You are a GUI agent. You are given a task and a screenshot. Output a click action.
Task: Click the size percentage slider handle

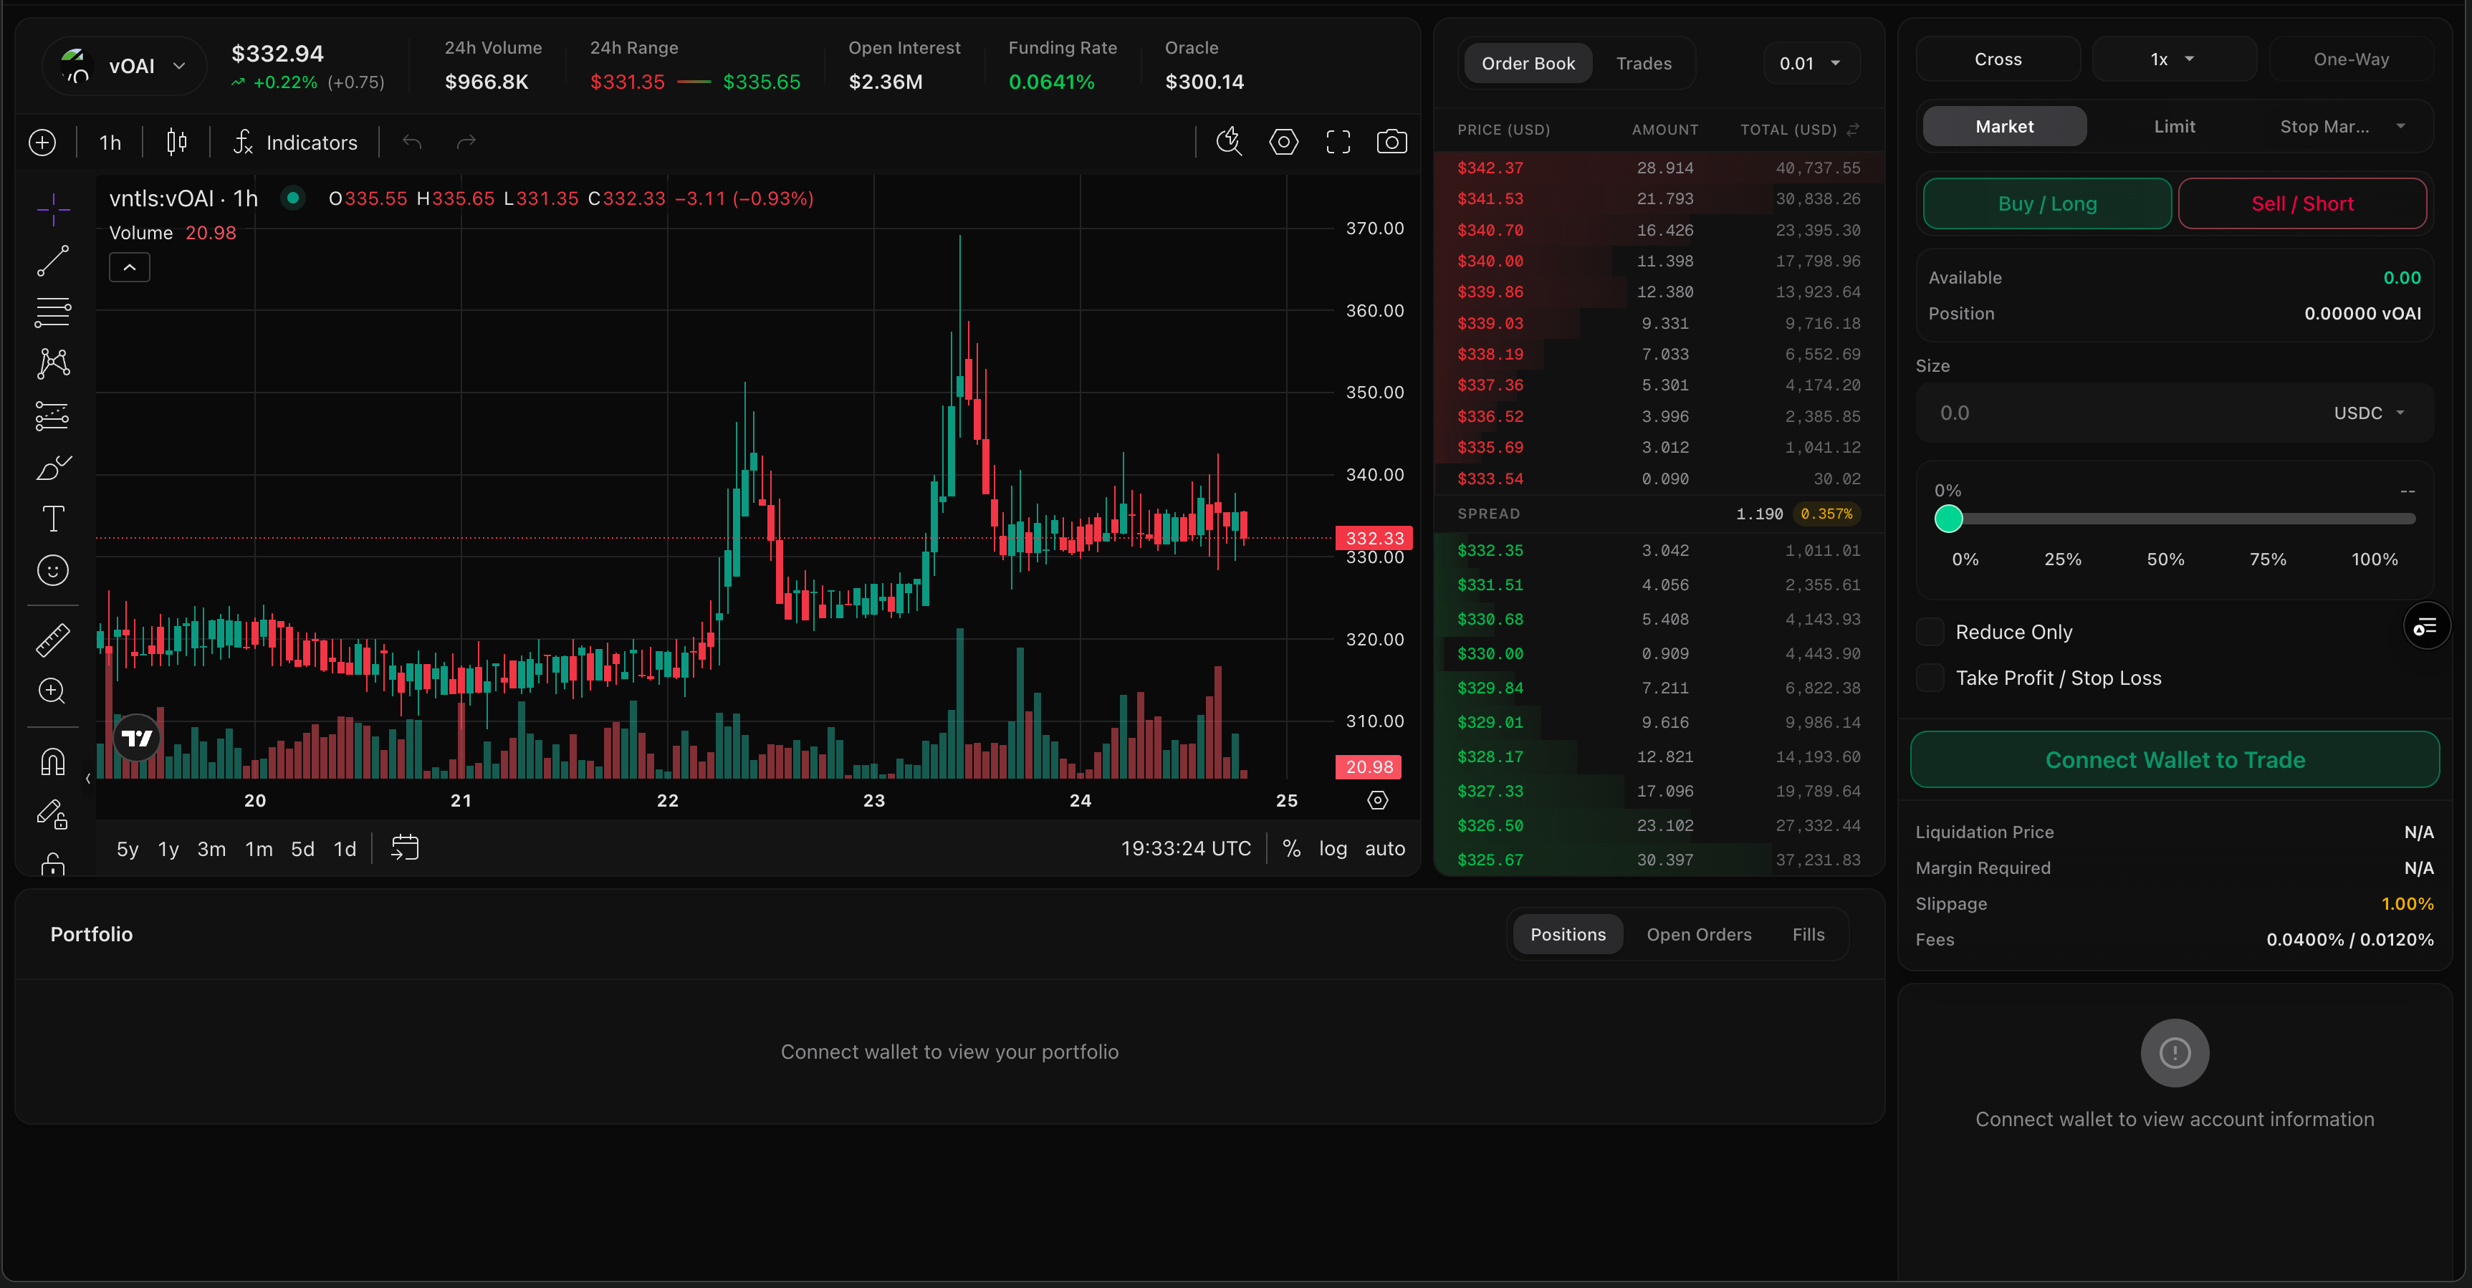click(1948, 519)
